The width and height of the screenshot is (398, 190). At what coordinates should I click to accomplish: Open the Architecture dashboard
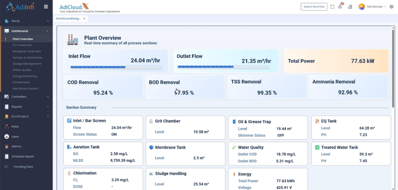click(x=21, y=82)
